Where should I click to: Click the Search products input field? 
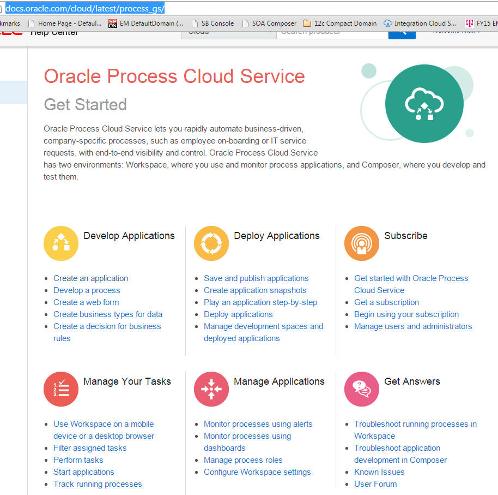[332, 35]
